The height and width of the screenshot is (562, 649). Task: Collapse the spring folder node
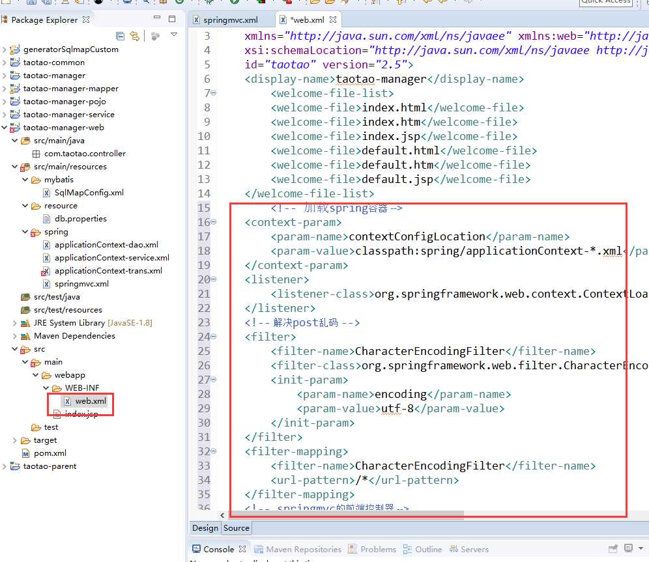tap(25, 232)
